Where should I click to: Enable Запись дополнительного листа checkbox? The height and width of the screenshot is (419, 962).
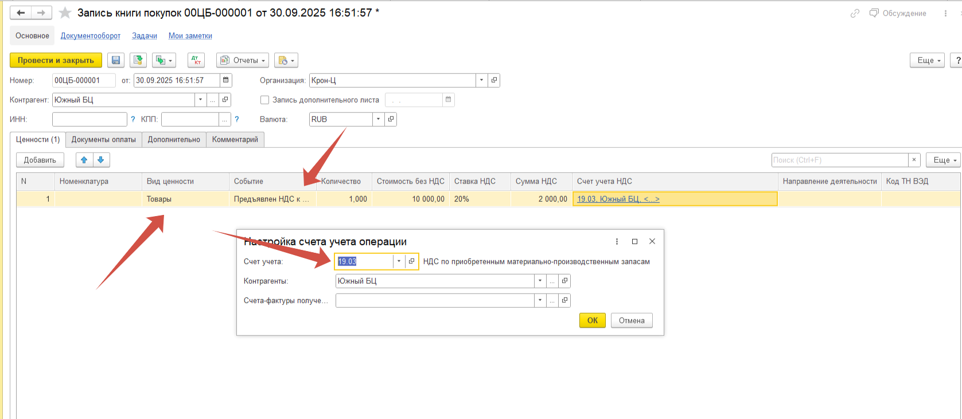tap(264, 100)
